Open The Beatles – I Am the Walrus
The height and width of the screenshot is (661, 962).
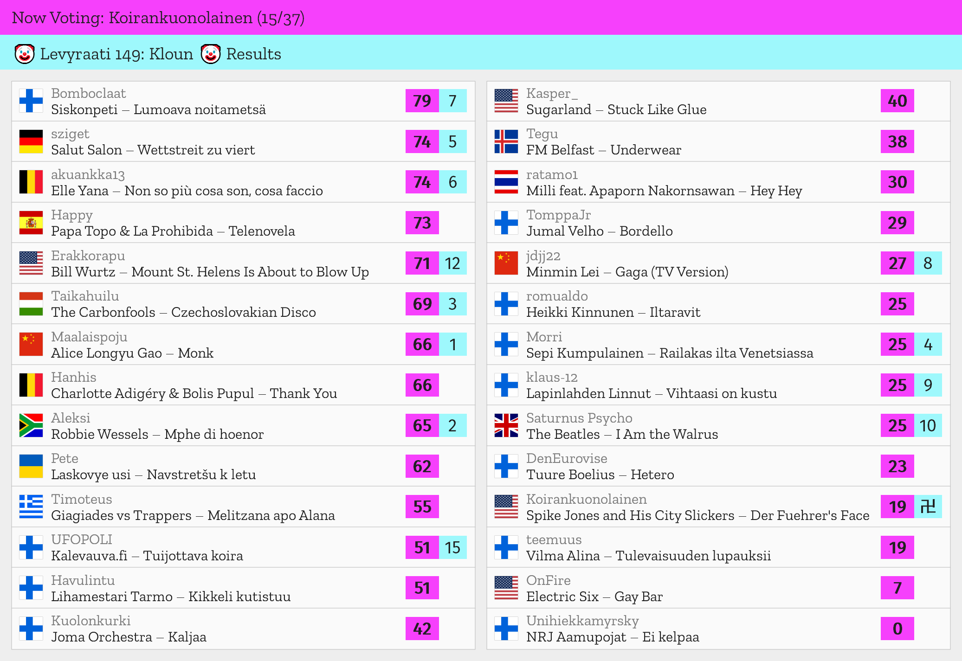(x=622, y=434)
